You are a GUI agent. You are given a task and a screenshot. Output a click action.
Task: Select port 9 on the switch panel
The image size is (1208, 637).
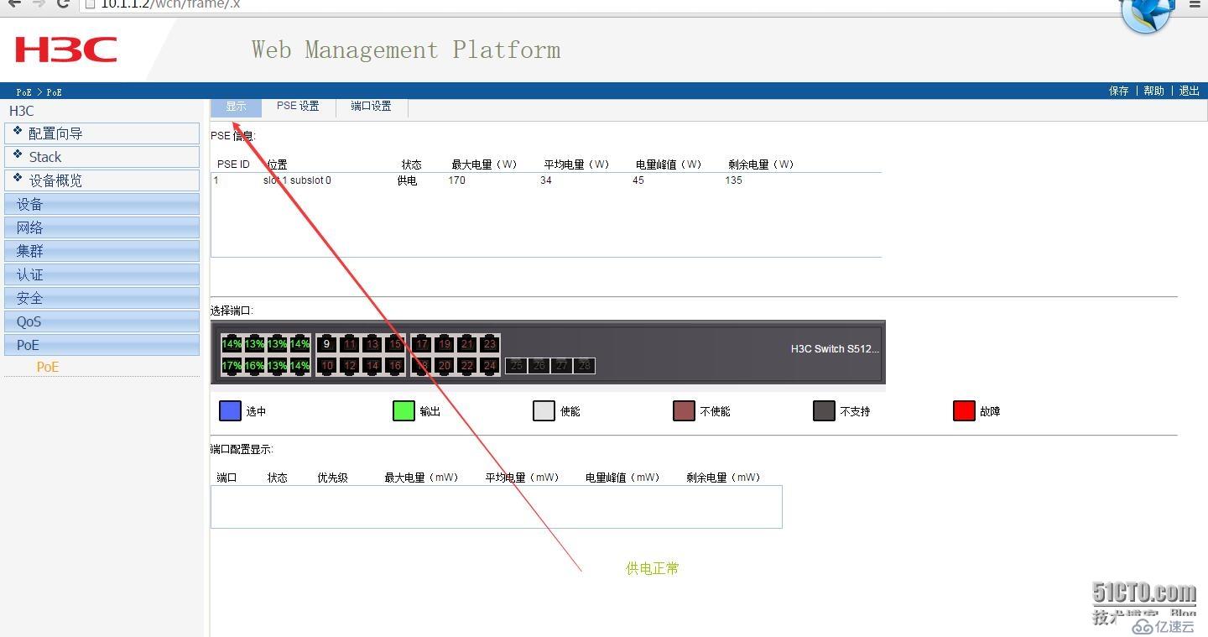click(327, 344)
